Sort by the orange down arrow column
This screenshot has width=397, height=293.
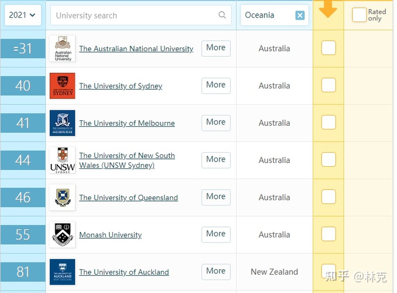[328, 9]
